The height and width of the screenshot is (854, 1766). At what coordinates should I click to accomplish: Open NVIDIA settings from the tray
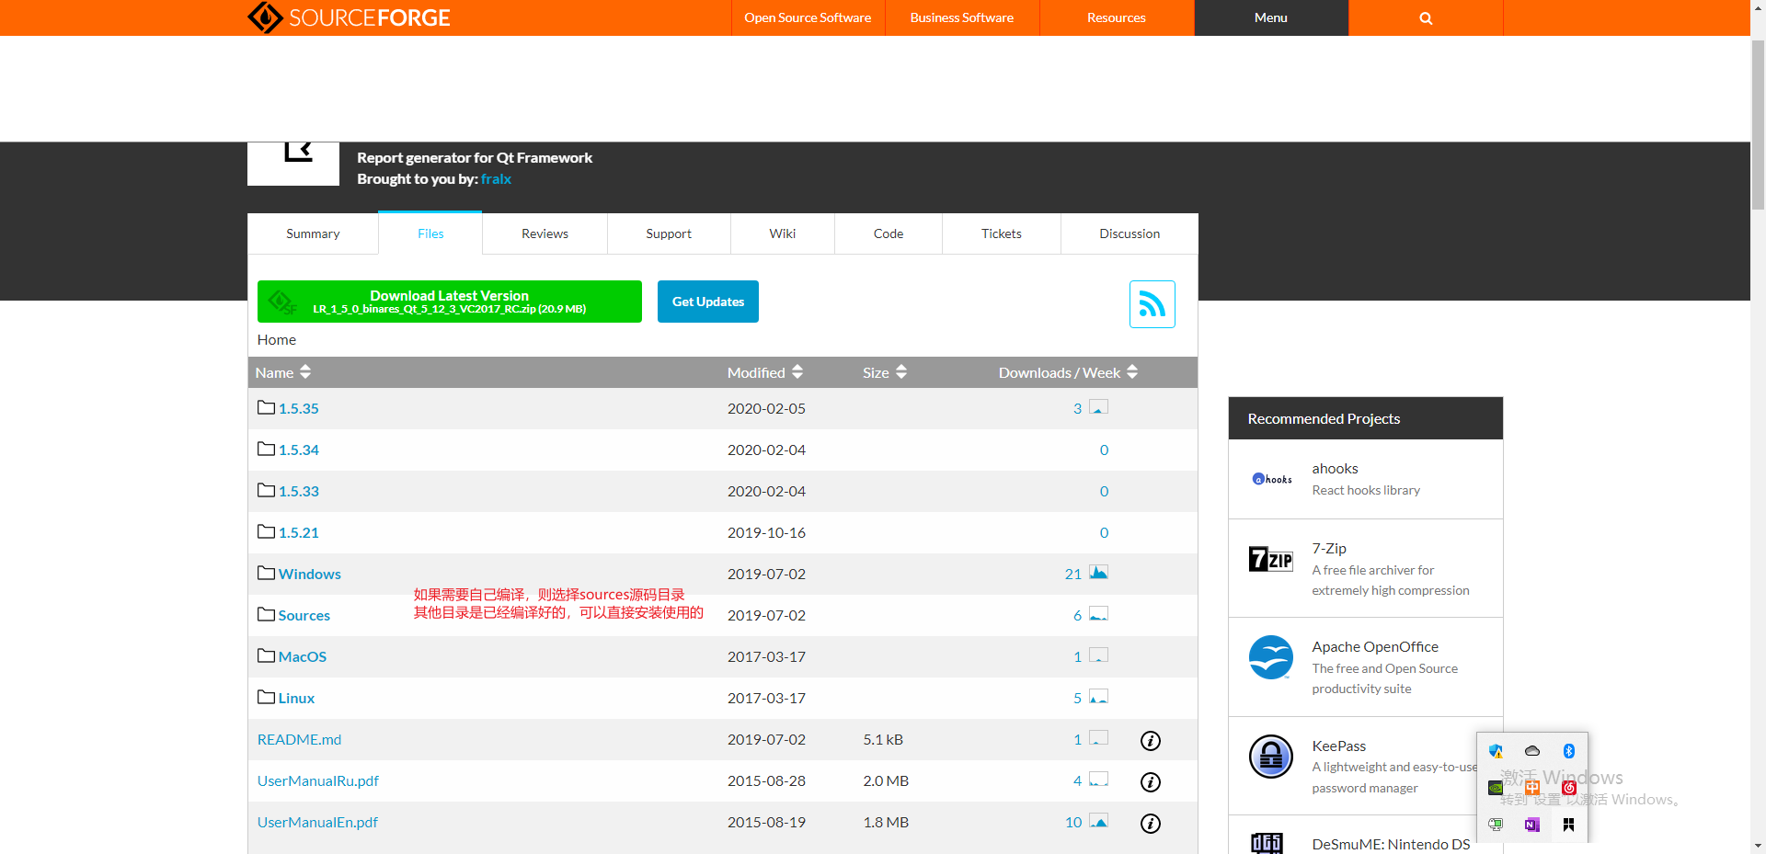pos(1496,788)
